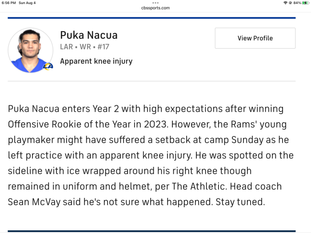Open the Apparent knee injury headline
Viewport: 311px width, 233px height.
96,61
